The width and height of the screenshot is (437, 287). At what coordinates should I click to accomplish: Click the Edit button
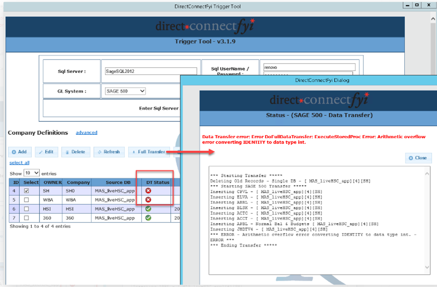[x=47, y=152]
